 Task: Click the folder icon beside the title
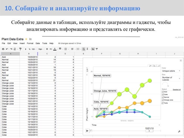pos(30,39)
